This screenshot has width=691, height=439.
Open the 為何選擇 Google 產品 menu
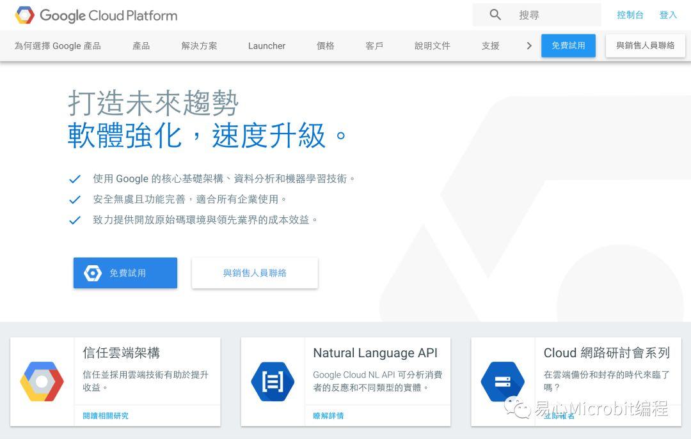click(x=58, y=46)
